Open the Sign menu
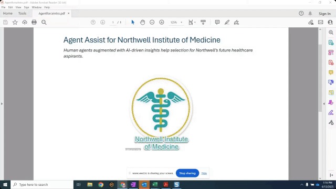This screenshot has width=336, height=189. [26, 7]
